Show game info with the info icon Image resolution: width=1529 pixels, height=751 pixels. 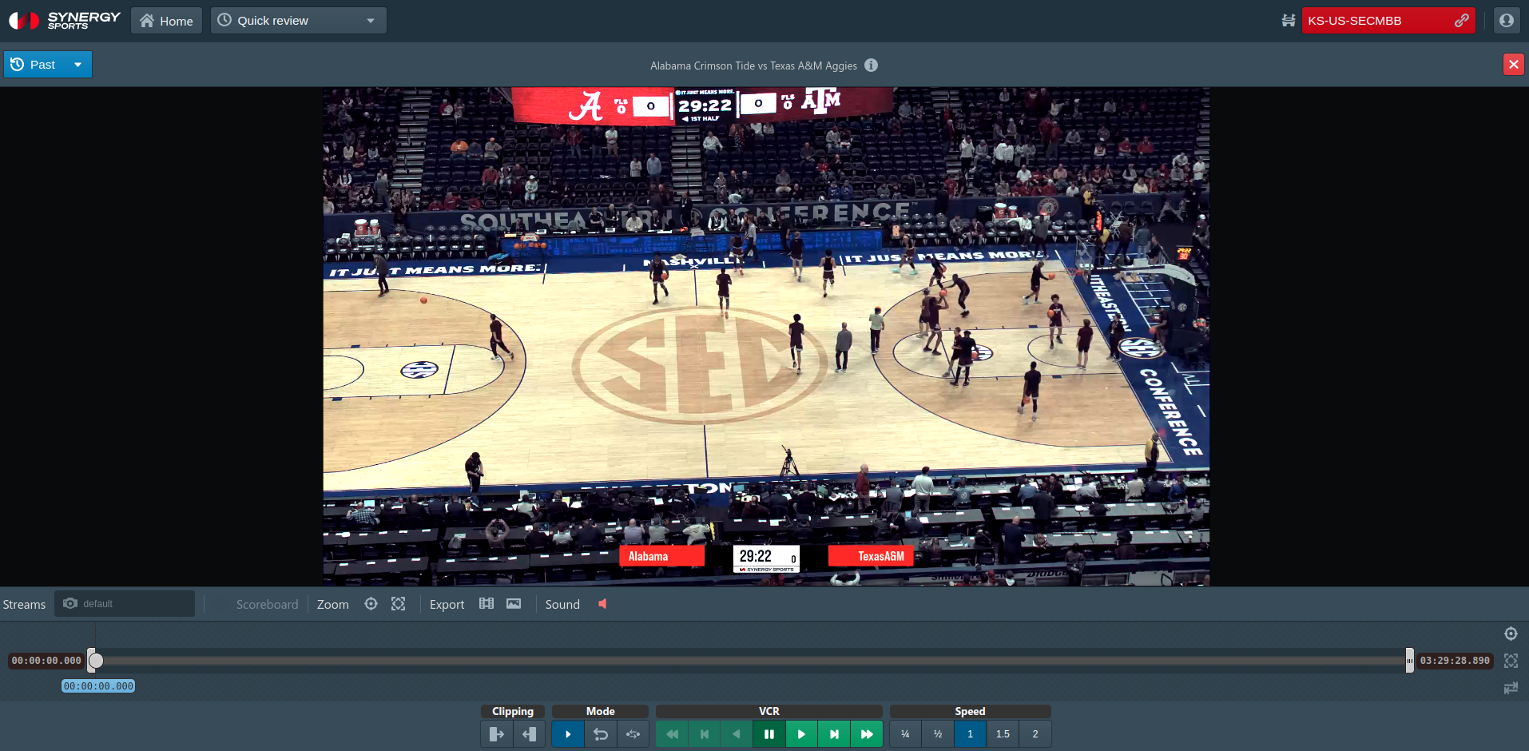point(871,66)
